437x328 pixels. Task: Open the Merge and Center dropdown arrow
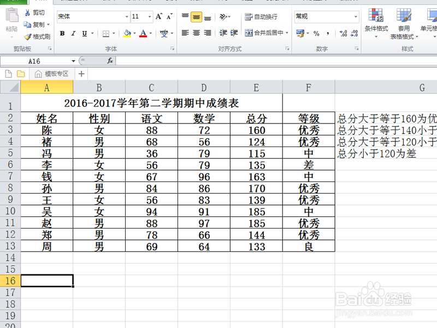(x=286, y=33)
